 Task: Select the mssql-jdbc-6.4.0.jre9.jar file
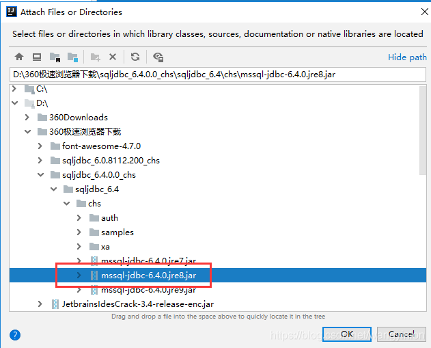click(218, 290)
